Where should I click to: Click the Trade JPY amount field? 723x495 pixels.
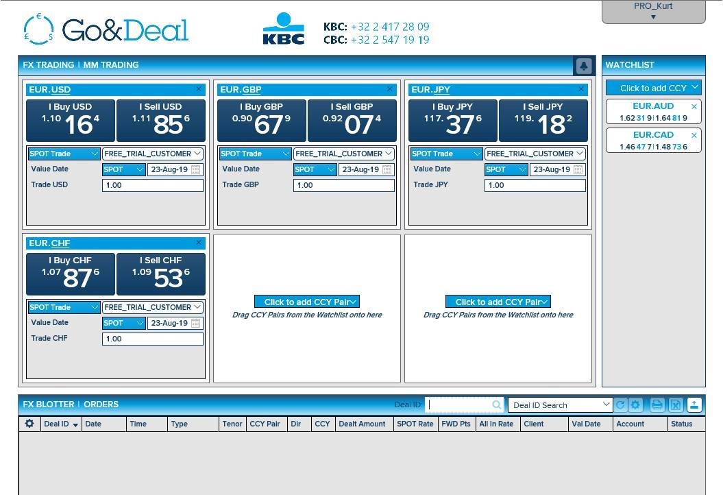pyautogui.click(x=535, y=185)
